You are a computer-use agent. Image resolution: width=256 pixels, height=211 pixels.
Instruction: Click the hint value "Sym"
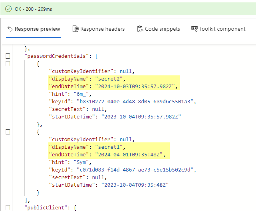coord(81,162)
